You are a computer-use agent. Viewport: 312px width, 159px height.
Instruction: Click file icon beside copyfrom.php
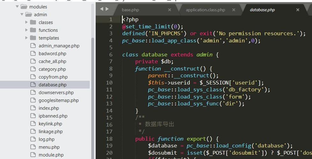(x=33, y=77)
